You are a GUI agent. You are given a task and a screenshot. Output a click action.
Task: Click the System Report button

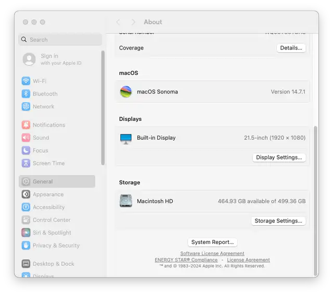[x=212, y=242]
